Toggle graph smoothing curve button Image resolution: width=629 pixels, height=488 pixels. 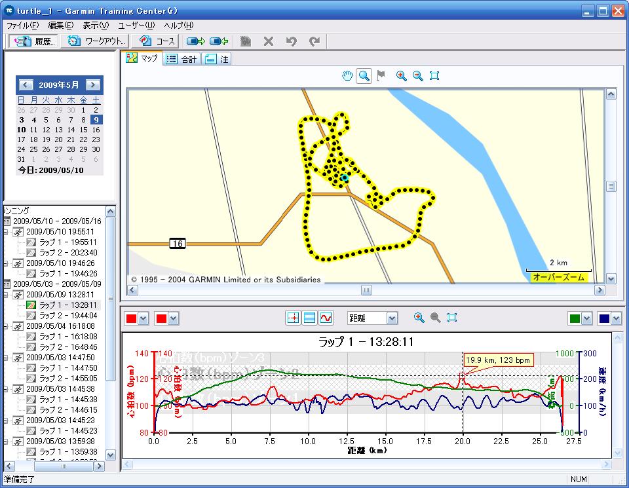[326, 318]
